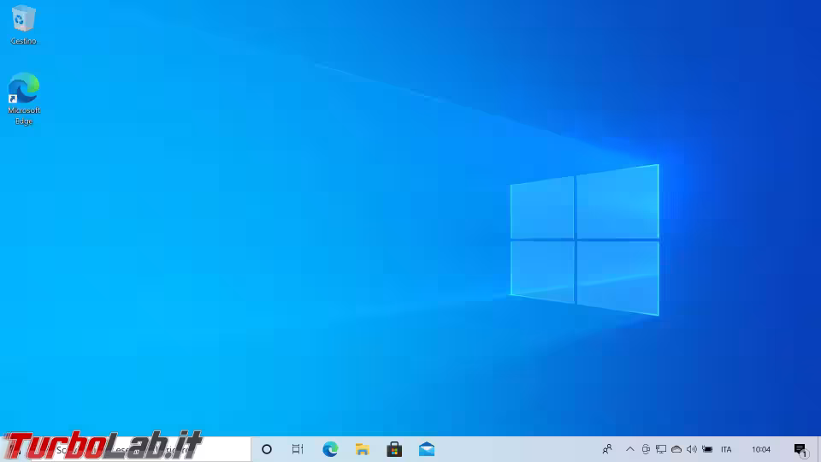Click the OneDrive cloud tray icon

click(x=676, y=449)
